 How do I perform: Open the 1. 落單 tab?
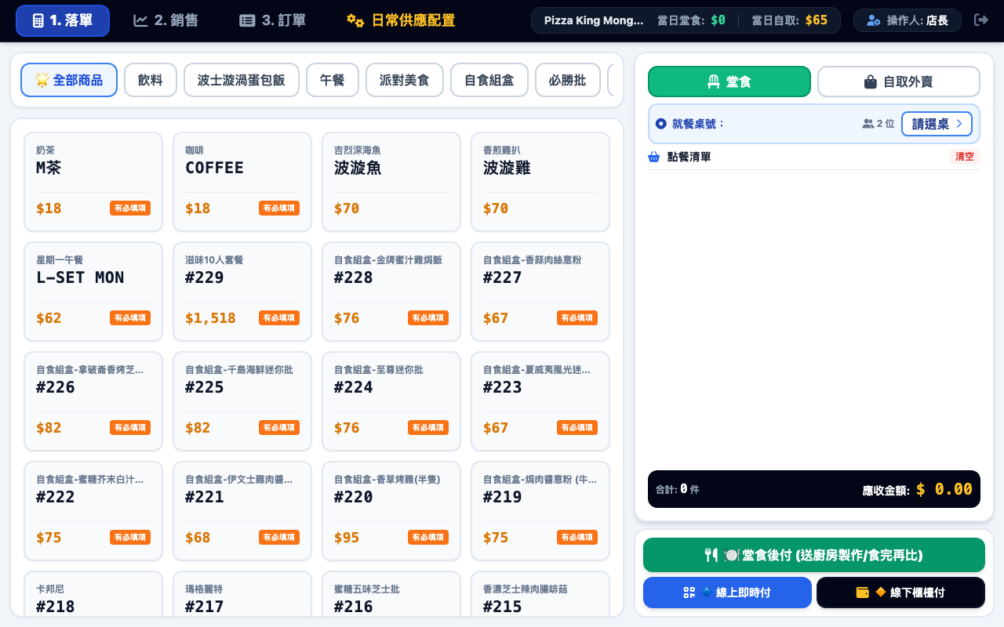pos(63,20)
